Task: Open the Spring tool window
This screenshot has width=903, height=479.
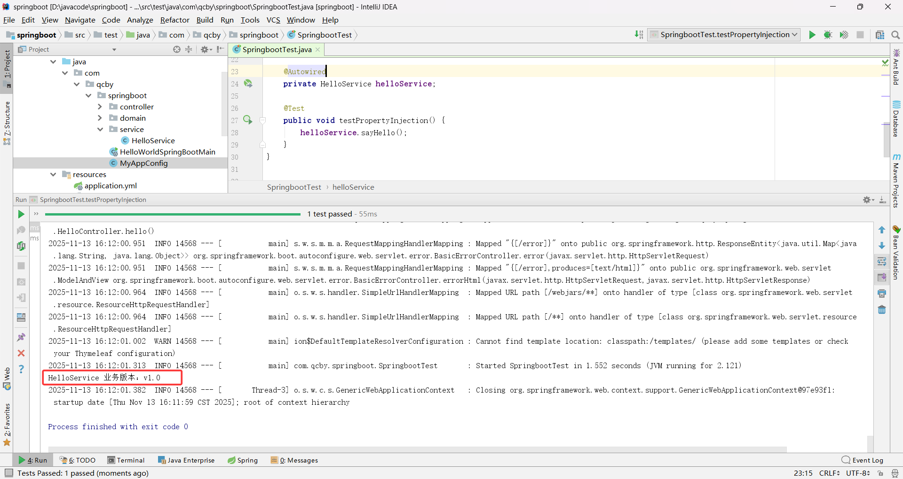Action: 243,460
